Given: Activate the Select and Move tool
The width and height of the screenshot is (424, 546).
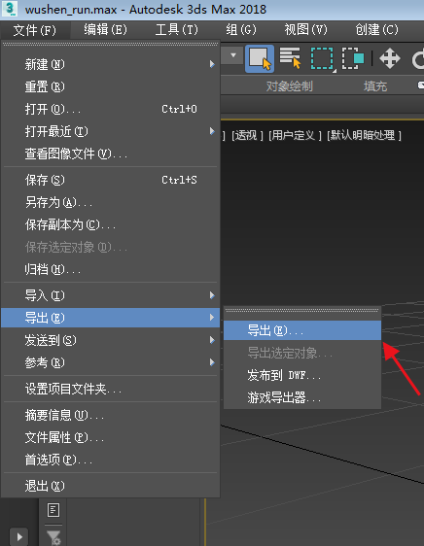Looking at the screenshot, I should click(390, 58).
